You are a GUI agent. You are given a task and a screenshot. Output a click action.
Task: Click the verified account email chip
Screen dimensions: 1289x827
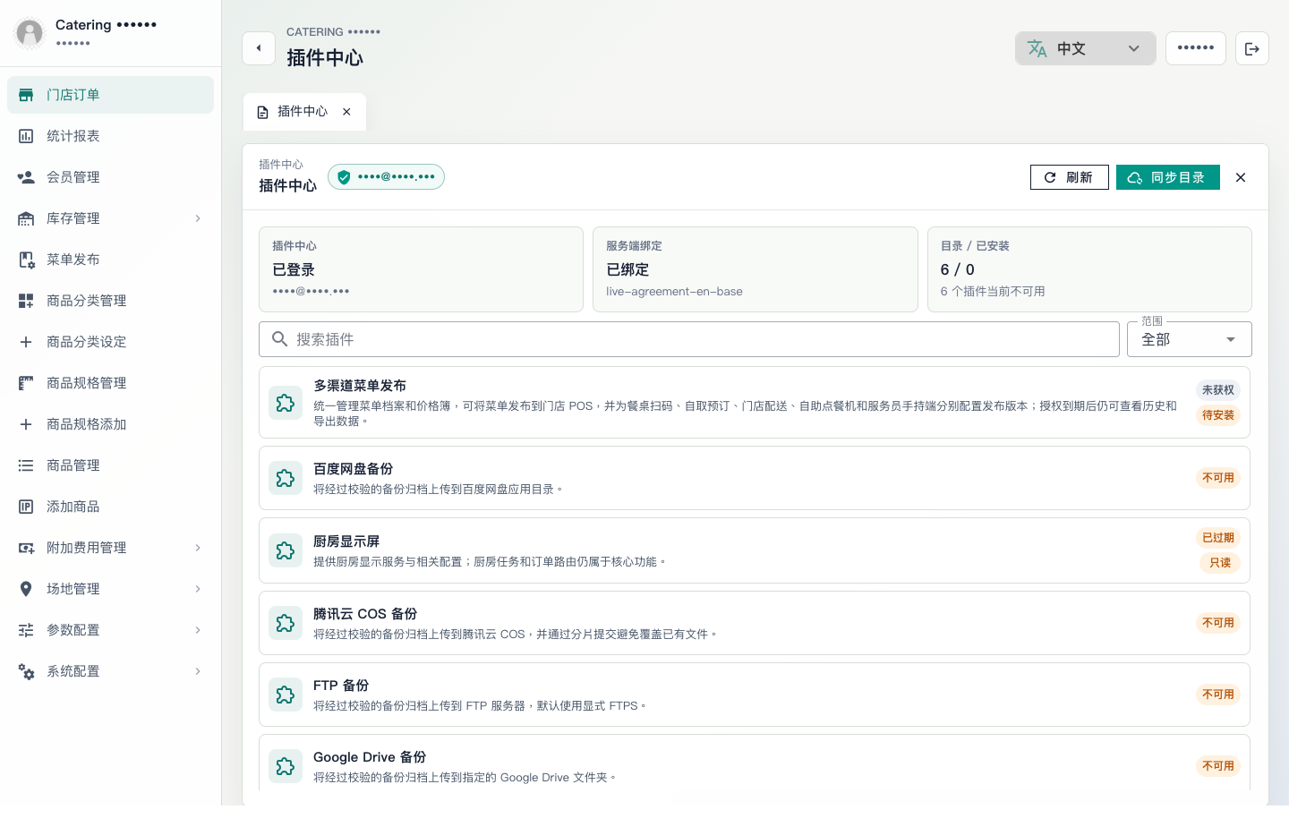pos(386,177)
